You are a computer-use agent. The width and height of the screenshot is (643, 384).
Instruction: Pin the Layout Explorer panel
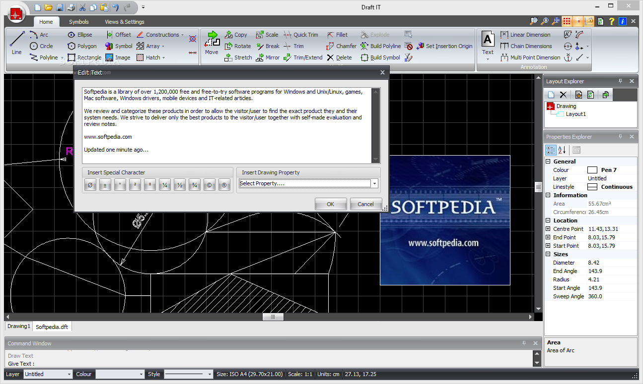[x=620, y=81]
